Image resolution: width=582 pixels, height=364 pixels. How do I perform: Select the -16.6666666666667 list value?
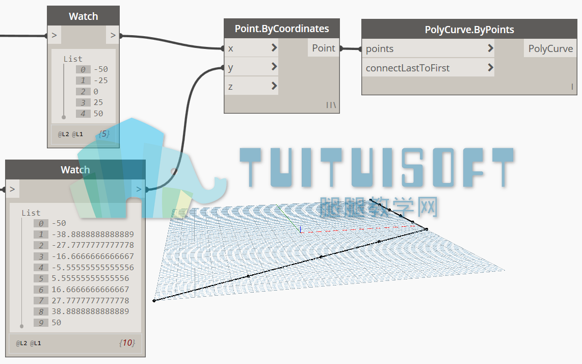pyautogui.click(x=93, y=256)
